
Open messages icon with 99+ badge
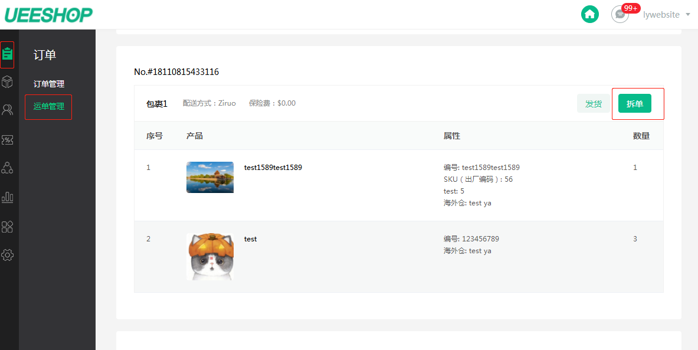tap(620, 14)
